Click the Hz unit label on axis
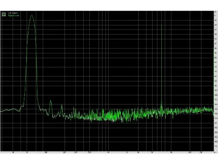The height and width of the screenshot is (164, 218). [215, 153]
